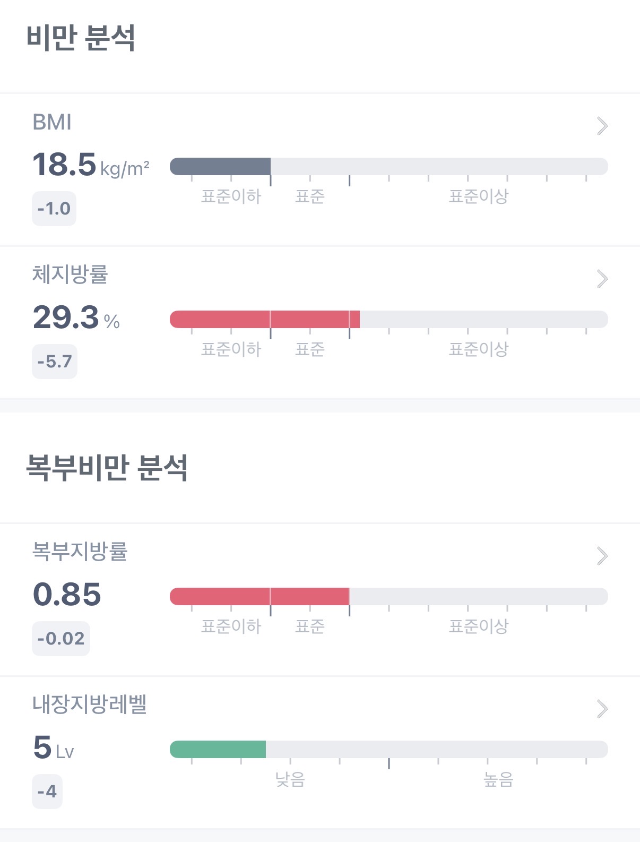
Task: Tap the -1.0 BMI change badge
Action: click(54, 209)
